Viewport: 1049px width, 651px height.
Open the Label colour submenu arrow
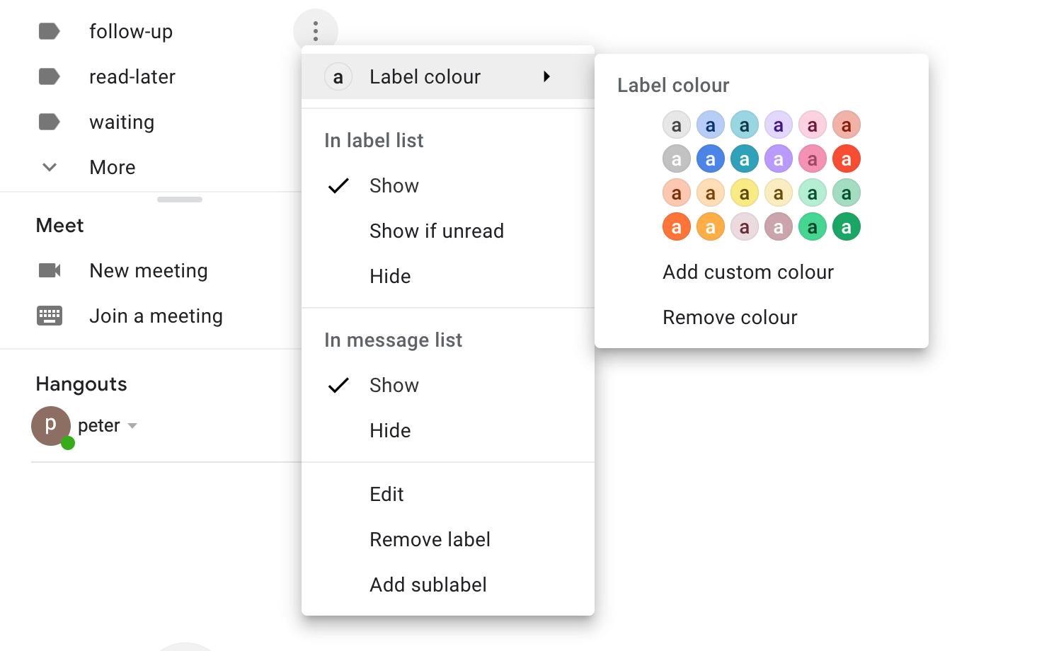[x=546, y=76]
